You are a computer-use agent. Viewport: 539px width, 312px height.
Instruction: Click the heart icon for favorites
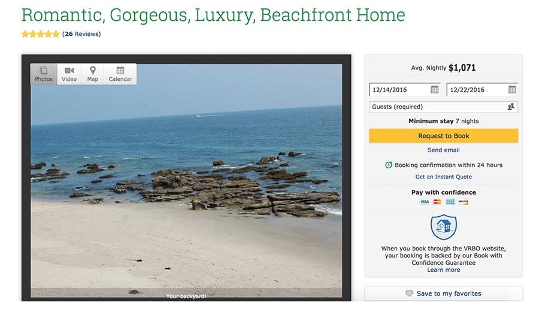tap(409, 293)
